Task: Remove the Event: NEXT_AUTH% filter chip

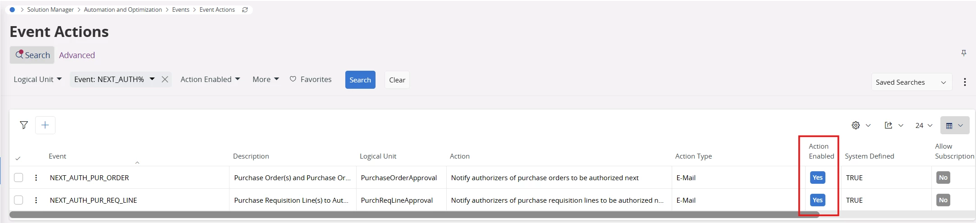Action: click(165, 79)
